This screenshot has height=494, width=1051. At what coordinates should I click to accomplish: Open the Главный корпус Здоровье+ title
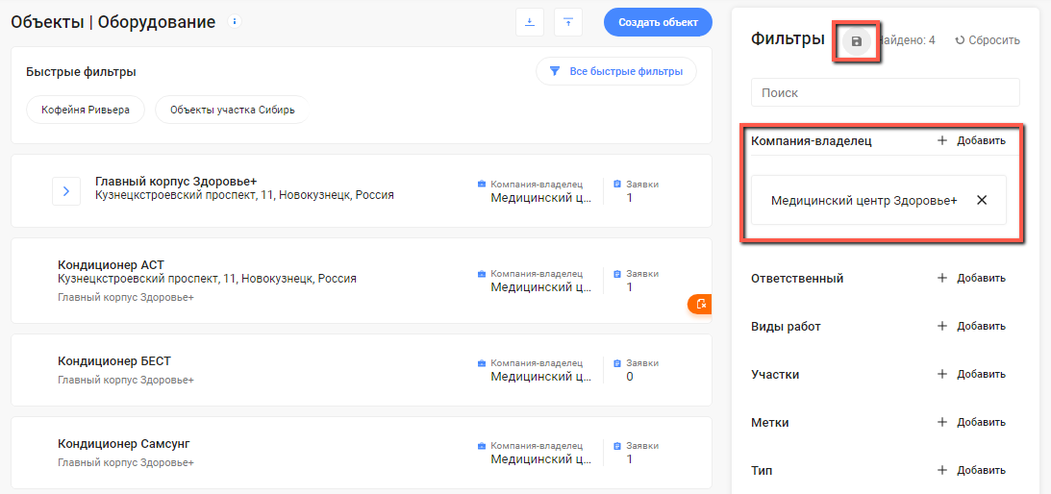pos(176,181)
